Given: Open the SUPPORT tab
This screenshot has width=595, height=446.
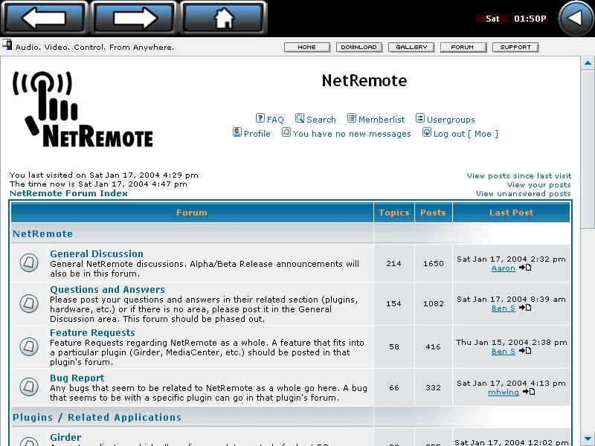Looking at the screenshot, I should tap(515, 47).
